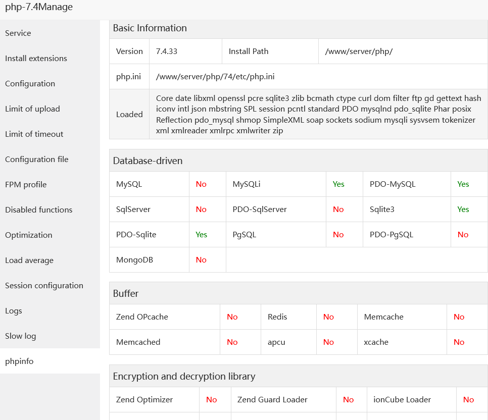
Task: Click the Zend OPcache row label
Action: [x=142, y=317]
